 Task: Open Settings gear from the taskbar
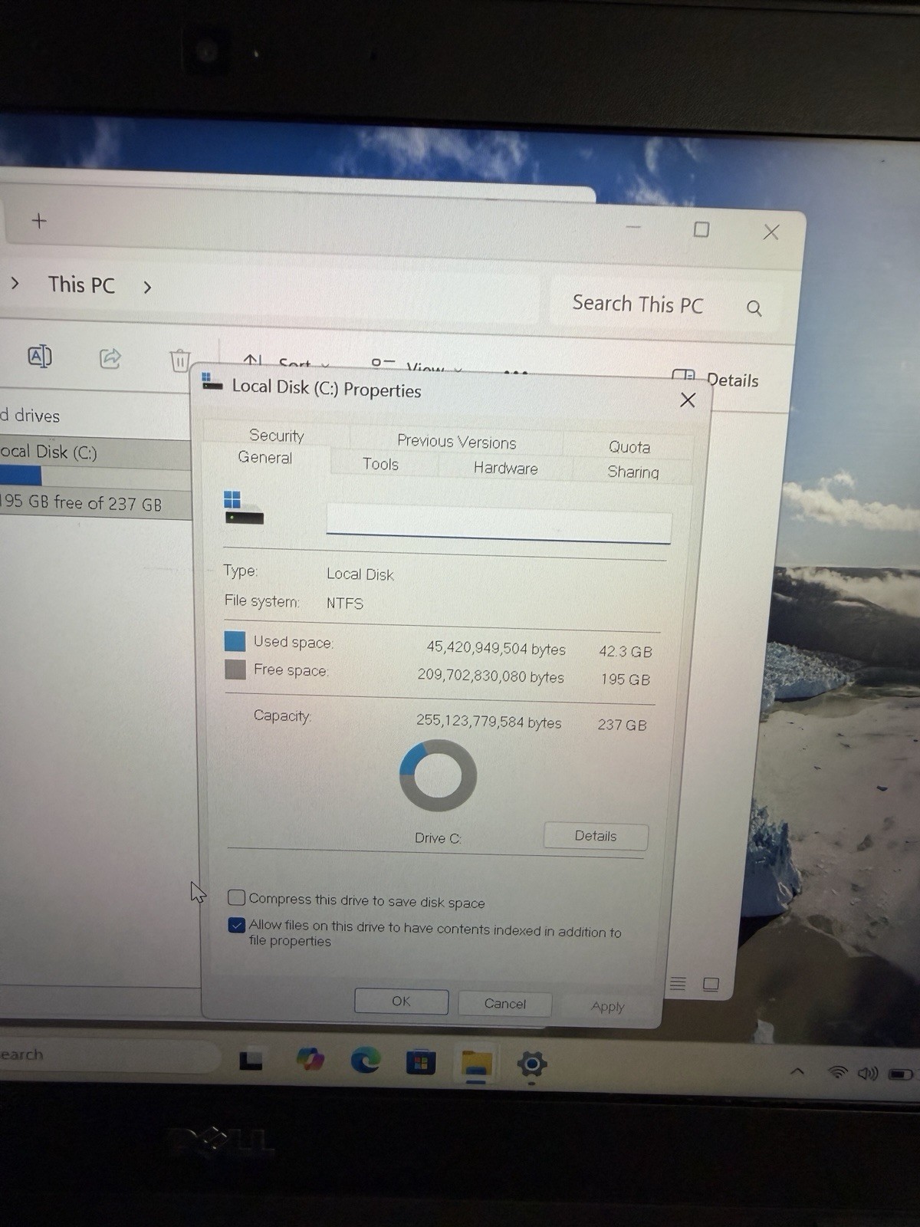(532, 1064)
